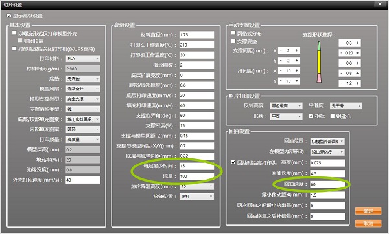The height and width of the screenshot is (234, 389).
Task: Click plus on support spacing X stepper
Action: (x=296, y=50)
